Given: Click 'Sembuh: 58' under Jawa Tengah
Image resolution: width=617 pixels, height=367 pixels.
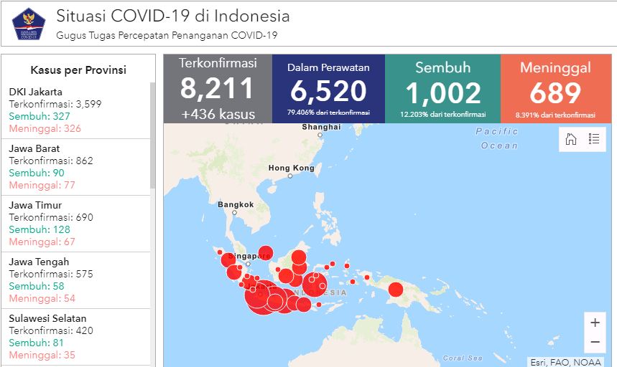Looking at the screenshot, I should click(37, 286).
